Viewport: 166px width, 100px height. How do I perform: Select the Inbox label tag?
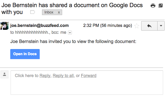(49, 12)
